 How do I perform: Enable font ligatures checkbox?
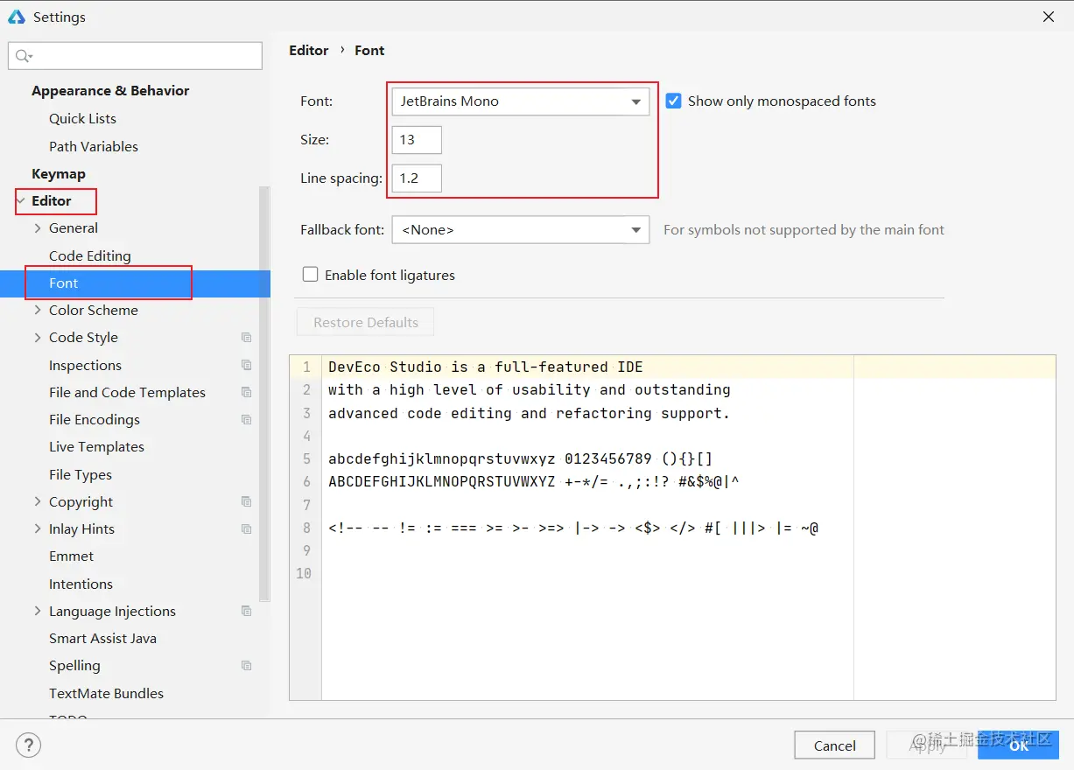tap(310, 274)
